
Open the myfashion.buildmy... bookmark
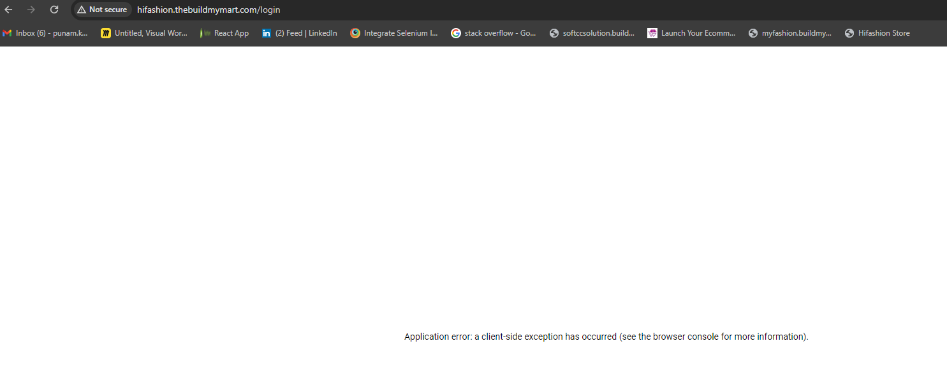pyautogui.click(x=796, y=33)
